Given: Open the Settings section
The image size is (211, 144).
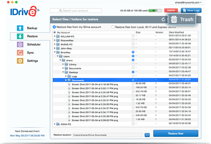Looking at the screenshot, I should [x=32, y=61].
